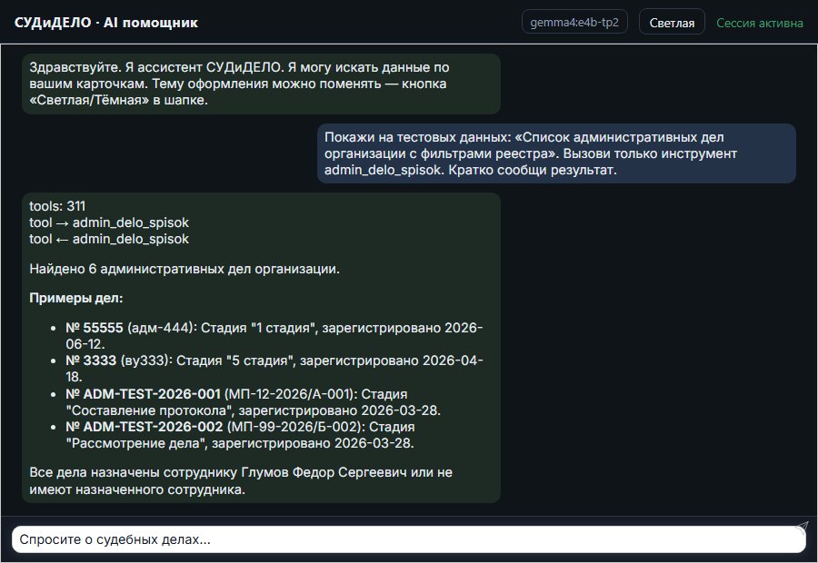The width and height of the screenshot is (818, 563).
Task: Click case number № 55555
Action: coord(95,328)
